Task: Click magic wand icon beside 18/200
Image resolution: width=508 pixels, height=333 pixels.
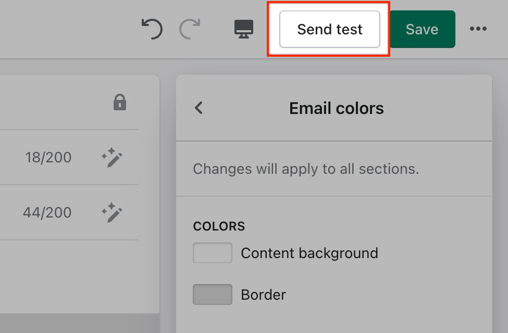Action: coord(112,157)
